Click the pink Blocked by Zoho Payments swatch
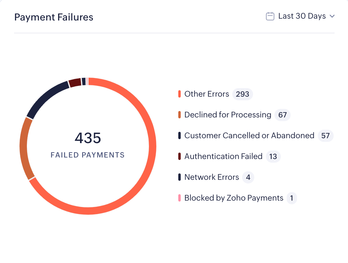This screenshot has height=263, width=348. point(179,198)
